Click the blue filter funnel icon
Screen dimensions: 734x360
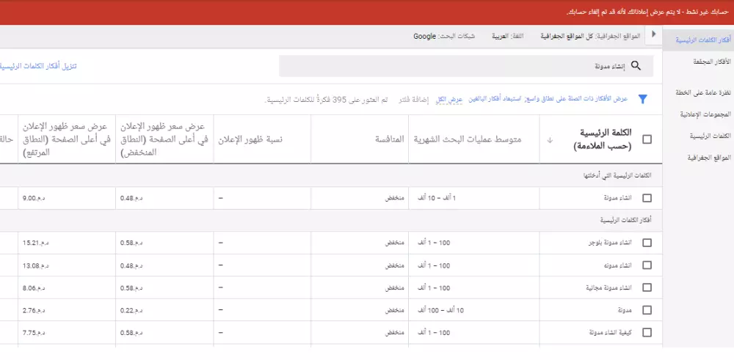click(643, 99)
